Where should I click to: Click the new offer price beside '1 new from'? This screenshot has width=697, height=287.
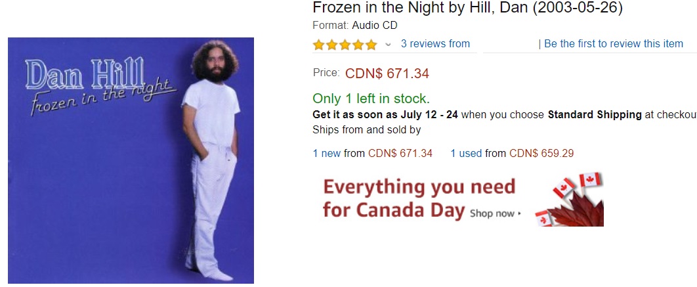click(400, 153)
